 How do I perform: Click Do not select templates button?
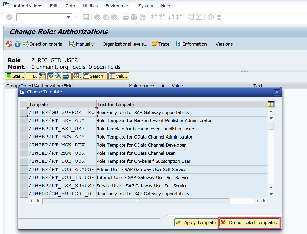tap(249, 222)
